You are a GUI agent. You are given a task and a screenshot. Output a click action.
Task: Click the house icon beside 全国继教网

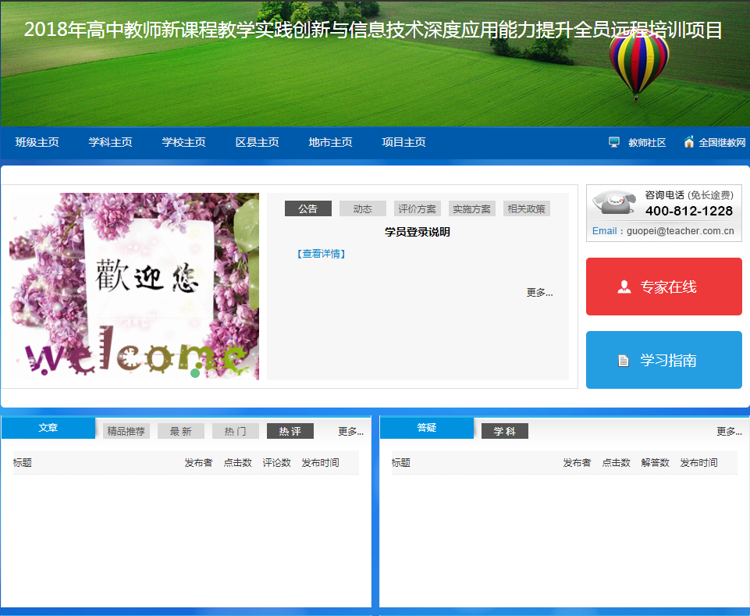(x=689, y=141)
